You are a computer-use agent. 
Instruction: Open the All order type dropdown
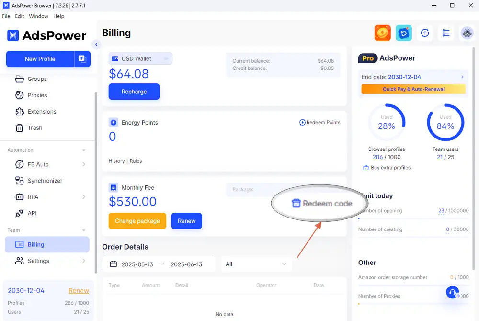[256, 264]
